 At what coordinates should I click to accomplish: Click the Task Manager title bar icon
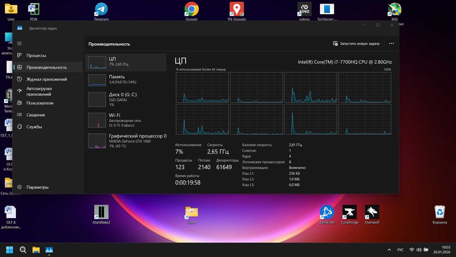[x=20, y=28]
